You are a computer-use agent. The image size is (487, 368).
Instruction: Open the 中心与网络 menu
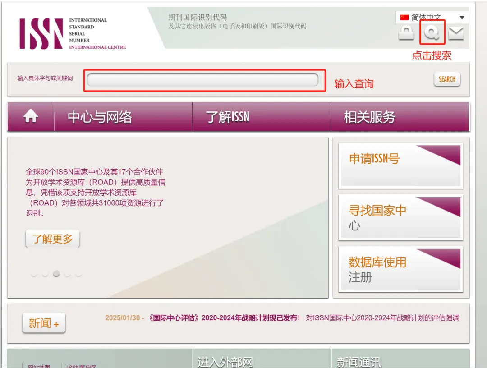100,117
